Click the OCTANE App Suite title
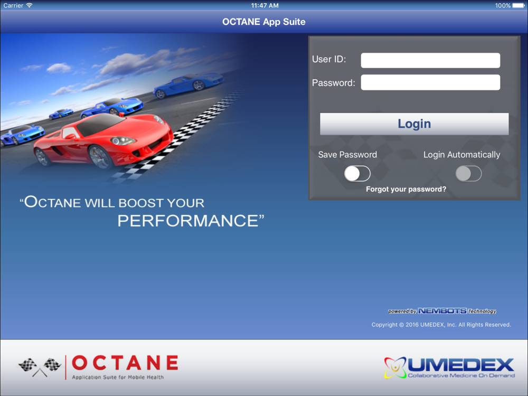Viewport: 528px width, 396px height. click(x=263, y=22)
